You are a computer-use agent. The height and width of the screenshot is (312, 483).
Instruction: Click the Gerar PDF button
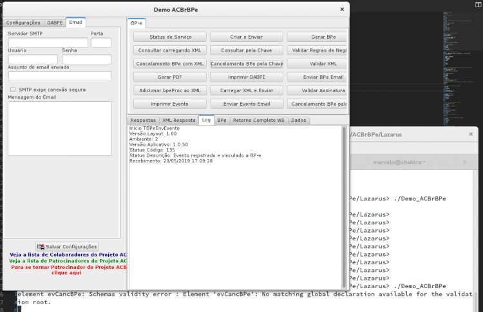[x=170, y=77]
